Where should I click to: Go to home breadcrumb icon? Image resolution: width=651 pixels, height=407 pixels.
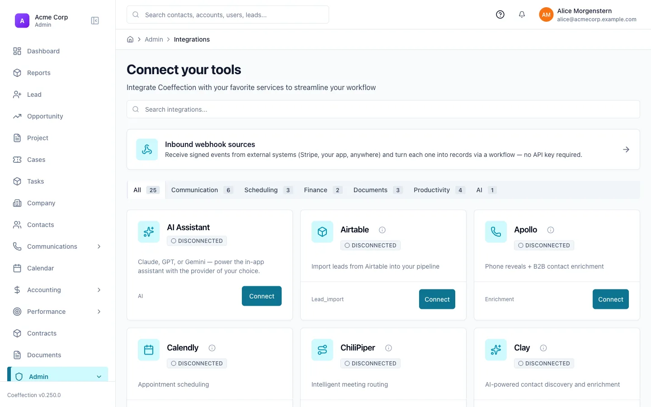130,39
